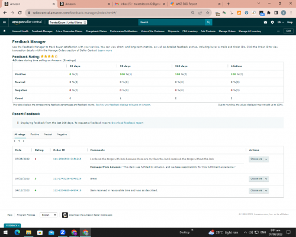Open the TrustedEcom United States account switcher
This screenshot has width=296, height=237.
coord(67,23)
